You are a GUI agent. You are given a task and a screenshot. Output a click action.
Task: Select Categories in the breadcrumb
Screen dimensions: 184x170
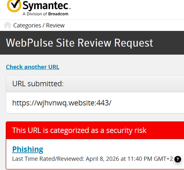(x=27, y=26)
